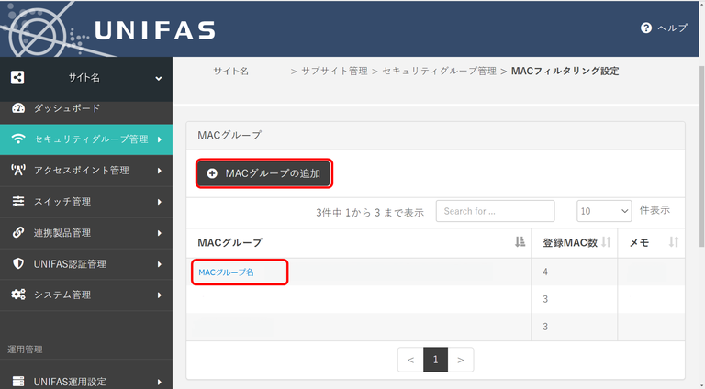Open the ダッシュボード menu item
705x389 pixels.
[67, 108]
